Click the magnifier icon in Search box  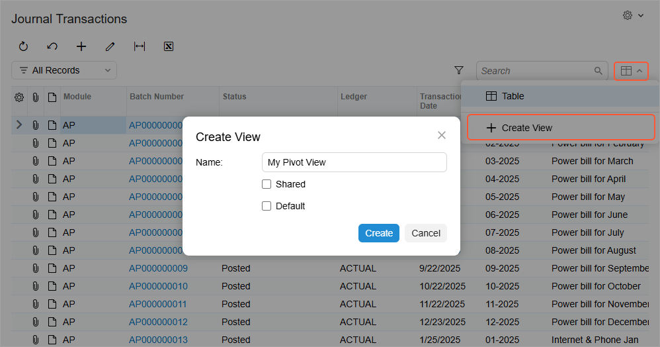(598, 71)
